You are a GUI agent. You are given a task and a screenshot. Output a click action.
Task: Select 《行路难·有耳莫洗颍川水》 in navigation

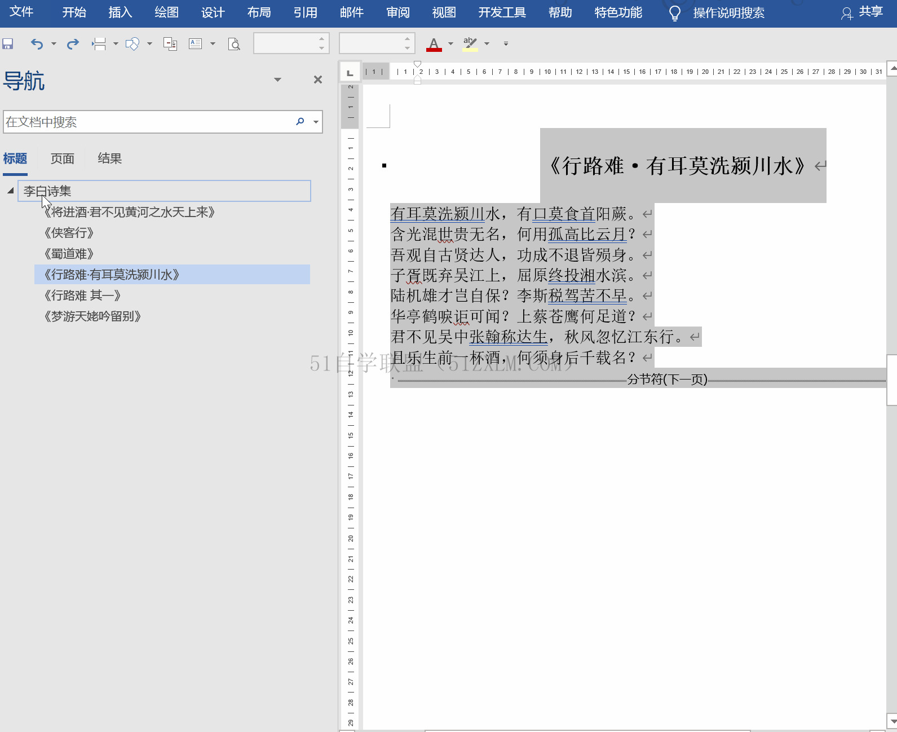[172, 275]
